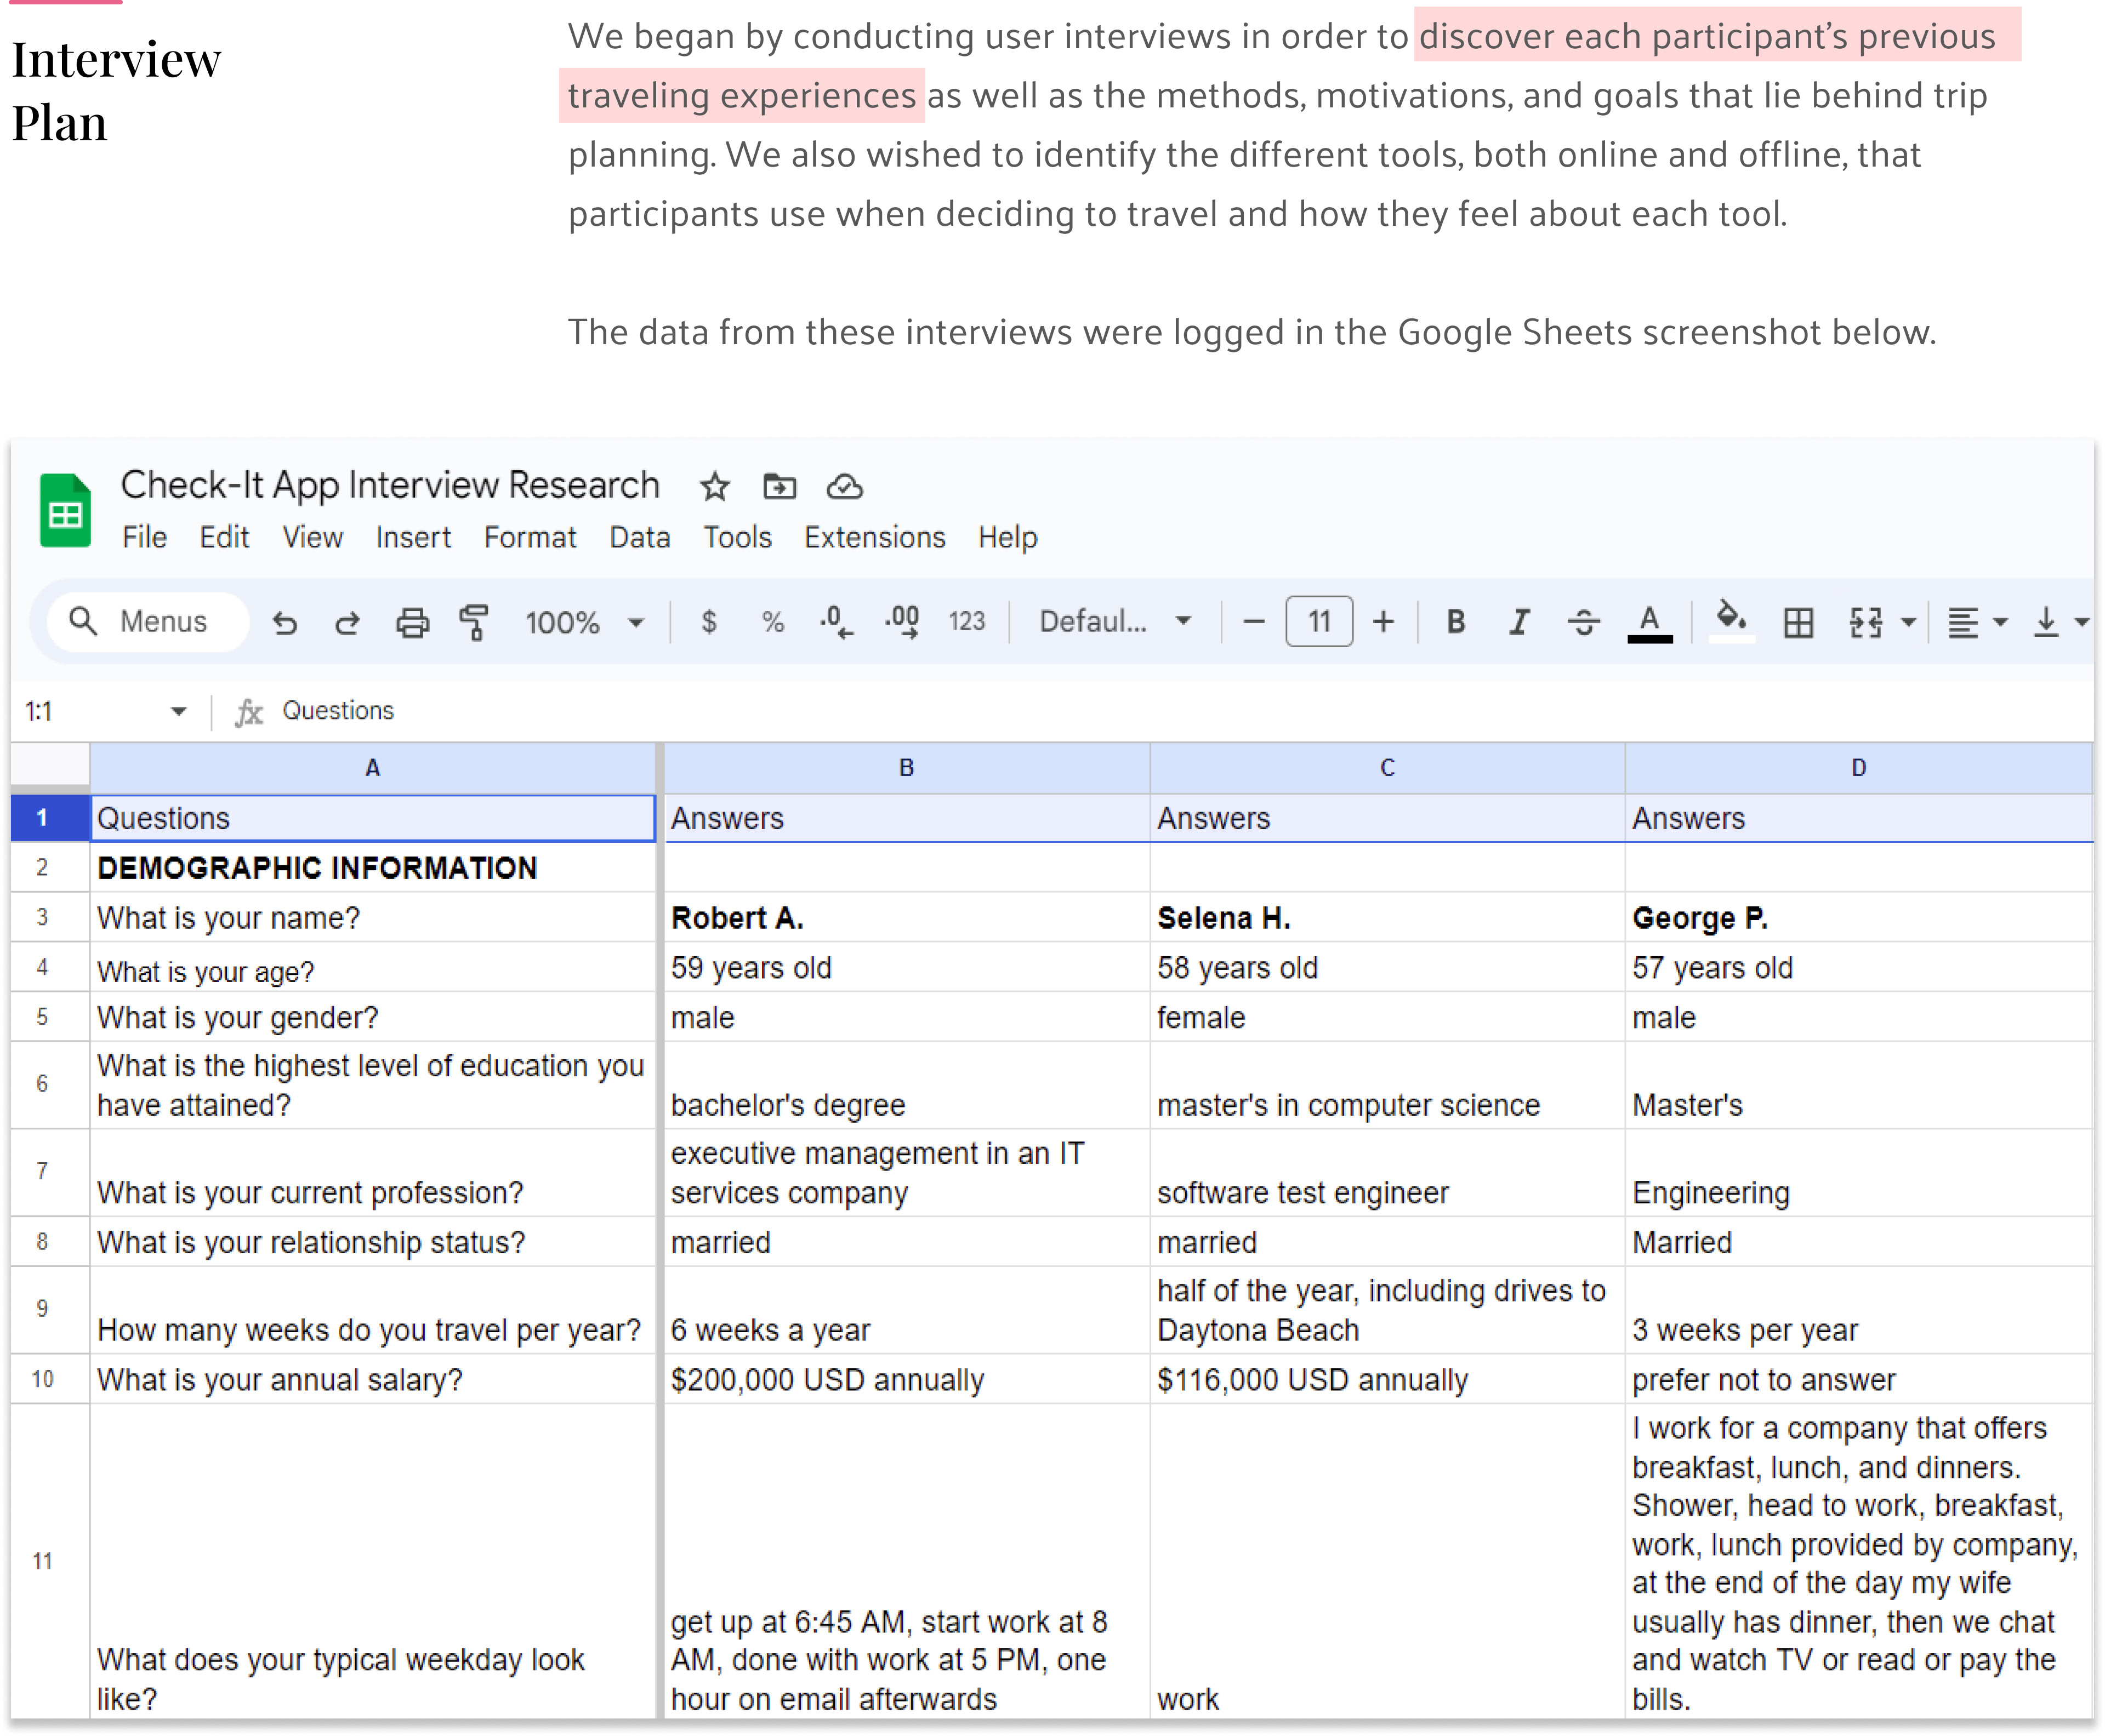Open the name box dropdown arrow

(x=178, y=711)
